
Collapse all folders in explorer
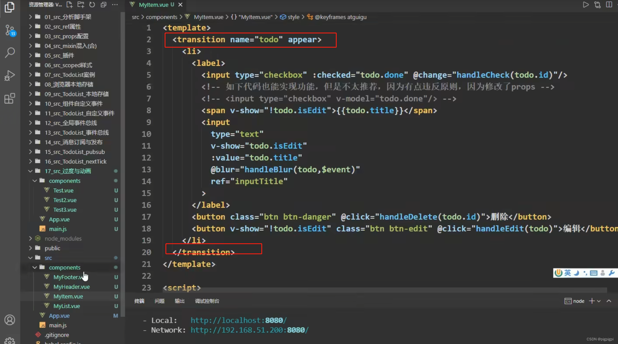click(x=103, y=5)
